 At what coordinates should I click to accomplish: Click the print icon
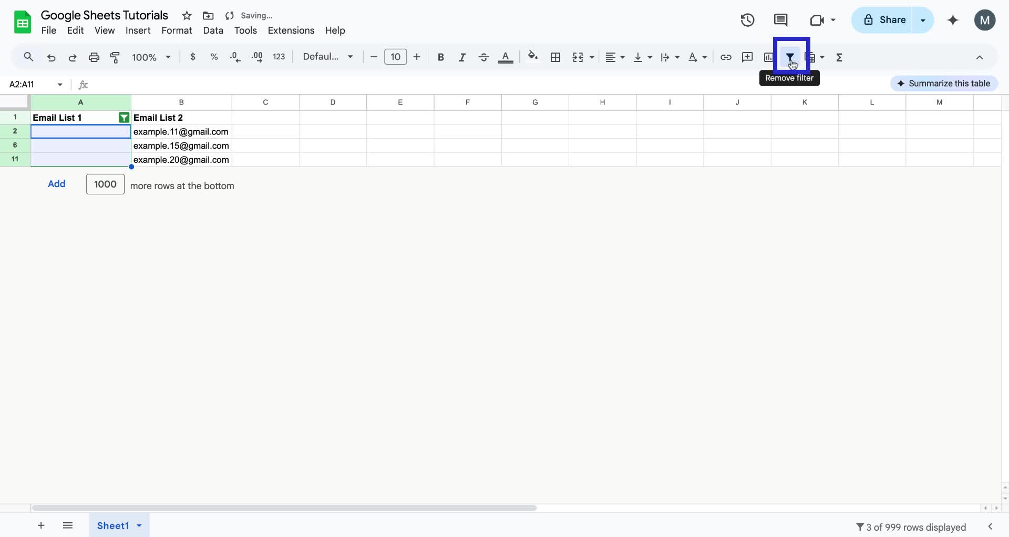pos(94,57)
